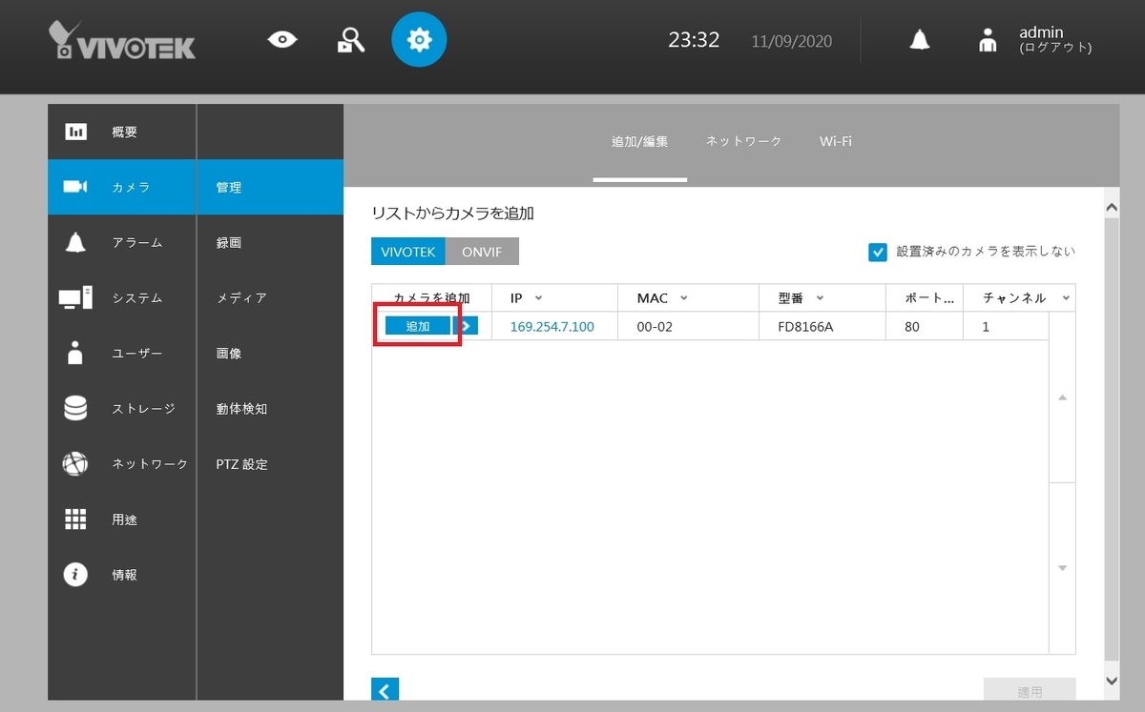Screen dimensions: 1145x712
Task: Switch to the ネットワーク top tab
Action: pyautogui.click(x=743, y=141)
